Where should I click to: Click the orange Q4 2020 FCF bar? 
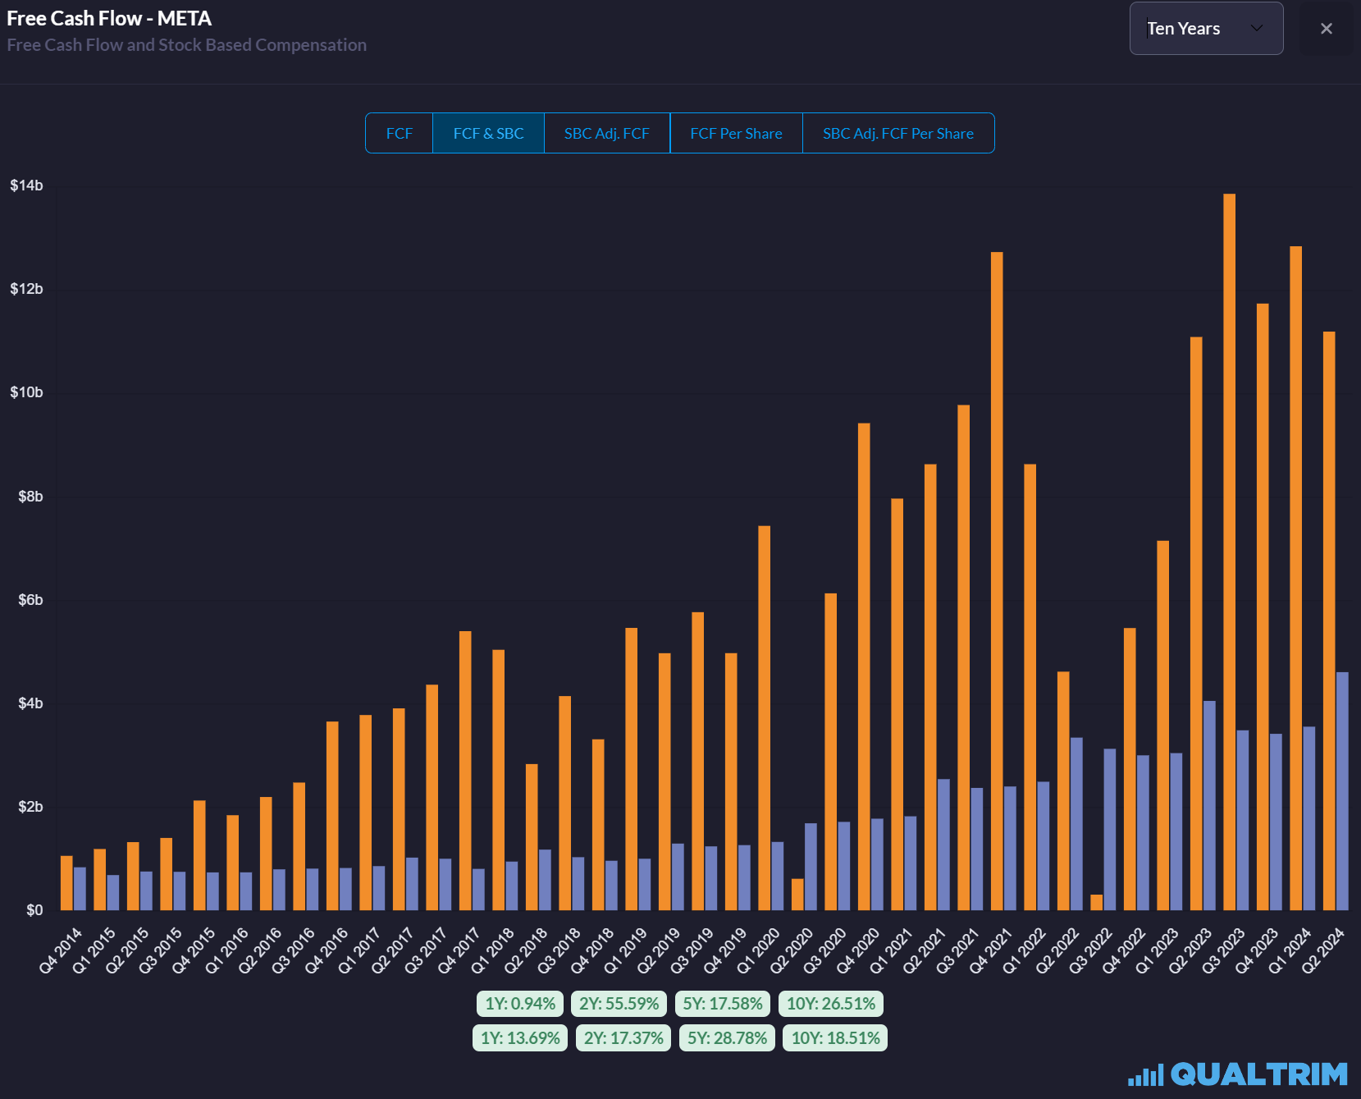tap(864, 666)
